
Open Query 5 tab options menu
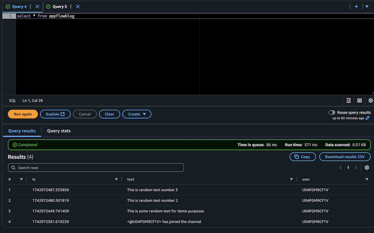[x=71, y=7]
